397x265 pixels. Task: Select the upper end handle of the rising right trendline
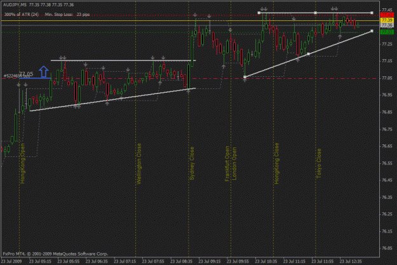coord(372,31)
